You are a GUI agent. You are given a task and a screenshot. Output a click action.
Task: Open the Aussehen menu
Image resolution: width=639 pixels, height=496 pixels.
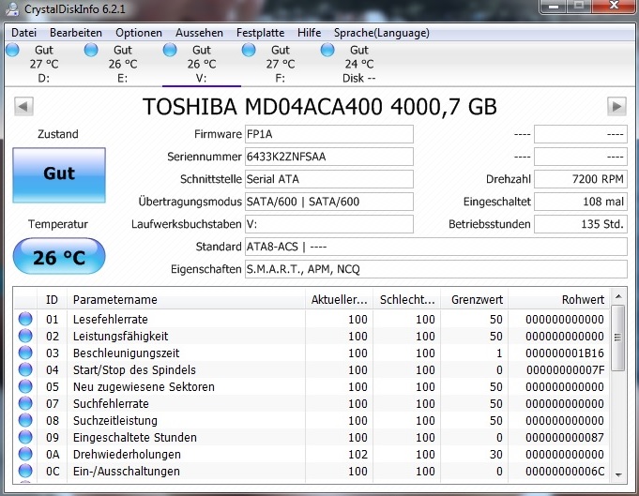[x=199, y=33]
